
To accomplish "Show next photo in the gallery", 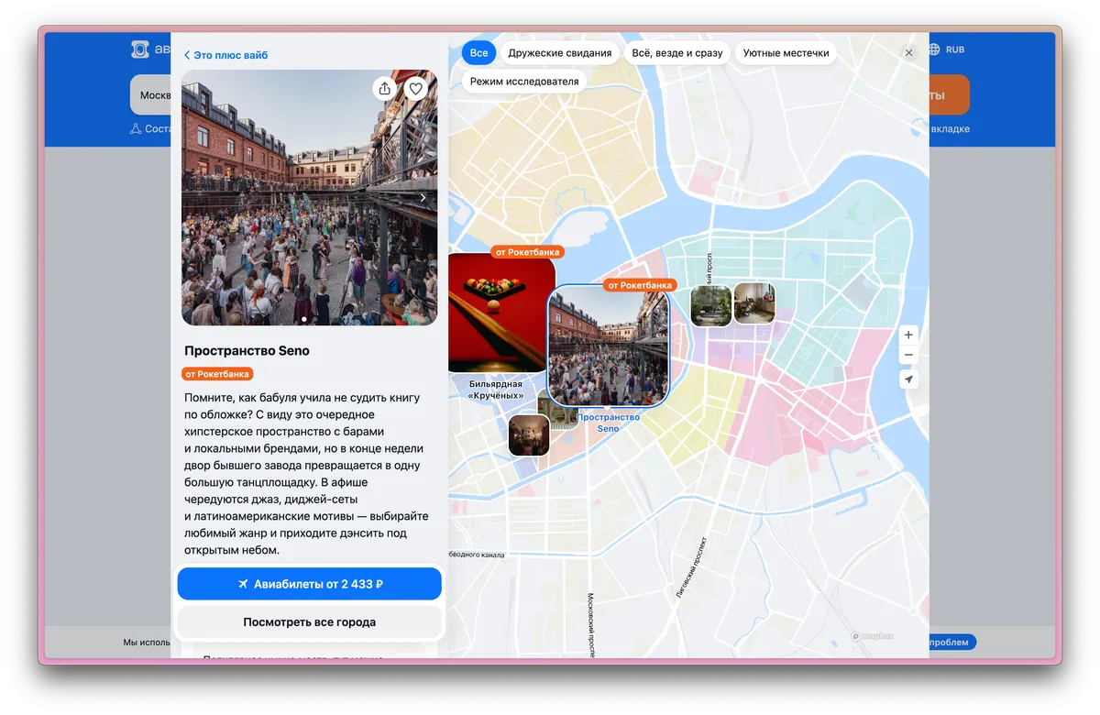I will [423, 198].
